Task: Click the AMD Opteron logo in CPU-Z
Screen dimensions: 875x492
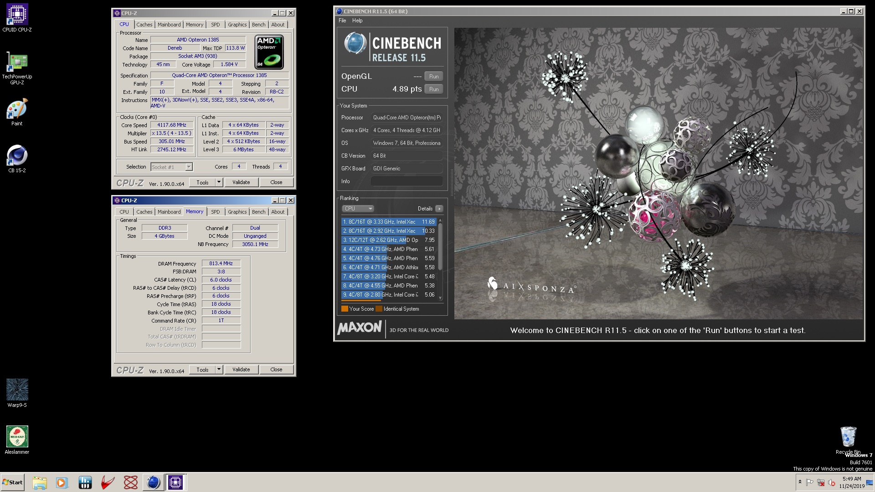Action: click(269, 52)
